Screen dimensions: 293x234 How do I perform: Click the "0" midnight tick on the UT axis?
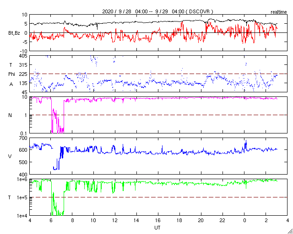[x=244, y=221]
